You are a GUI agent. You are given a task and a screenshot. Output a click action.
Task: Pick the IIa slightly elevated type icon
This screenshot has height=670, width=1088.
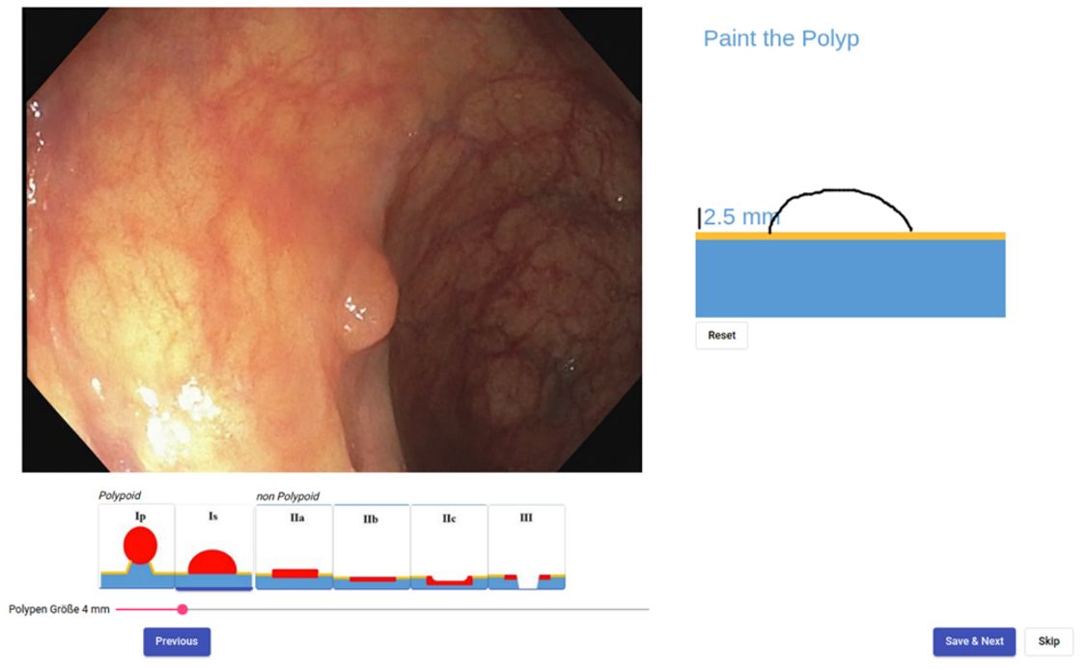tap(294, 547)
